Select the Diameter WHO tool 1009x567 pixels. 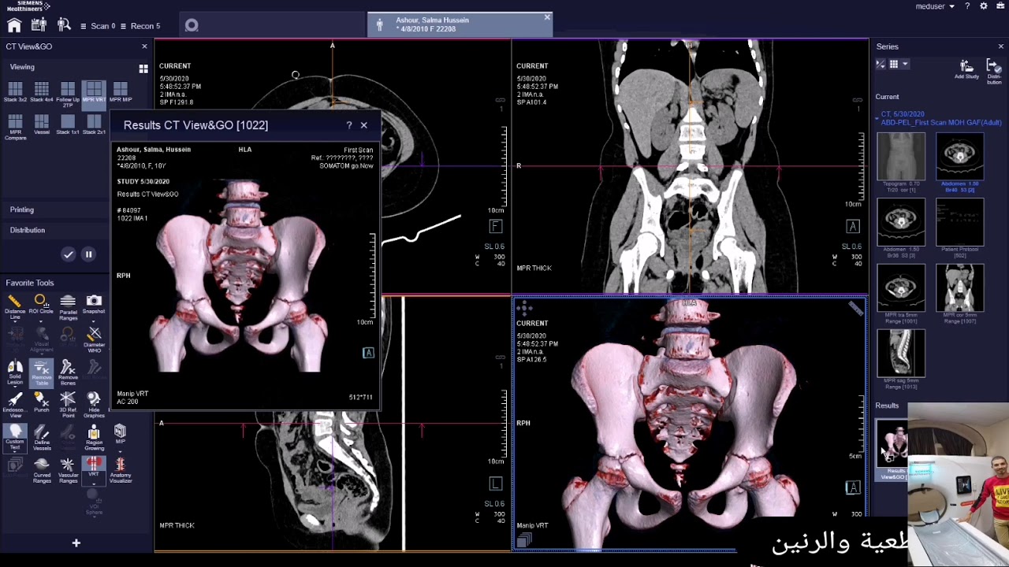(x=94, y=339)
